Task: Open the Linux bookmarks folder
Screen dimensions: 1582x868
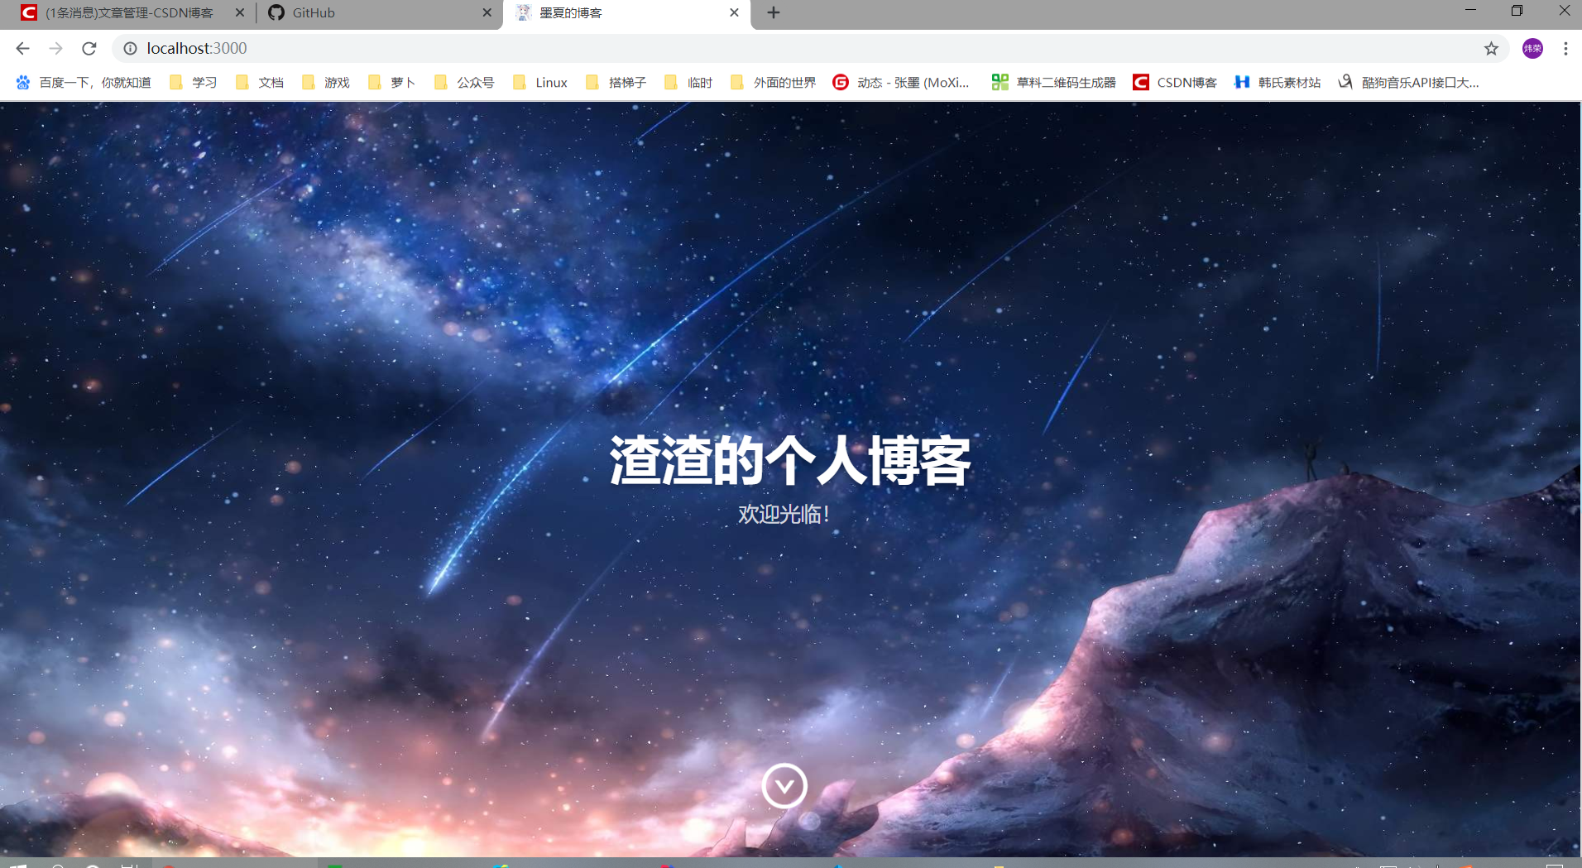Action: [539, 82]
